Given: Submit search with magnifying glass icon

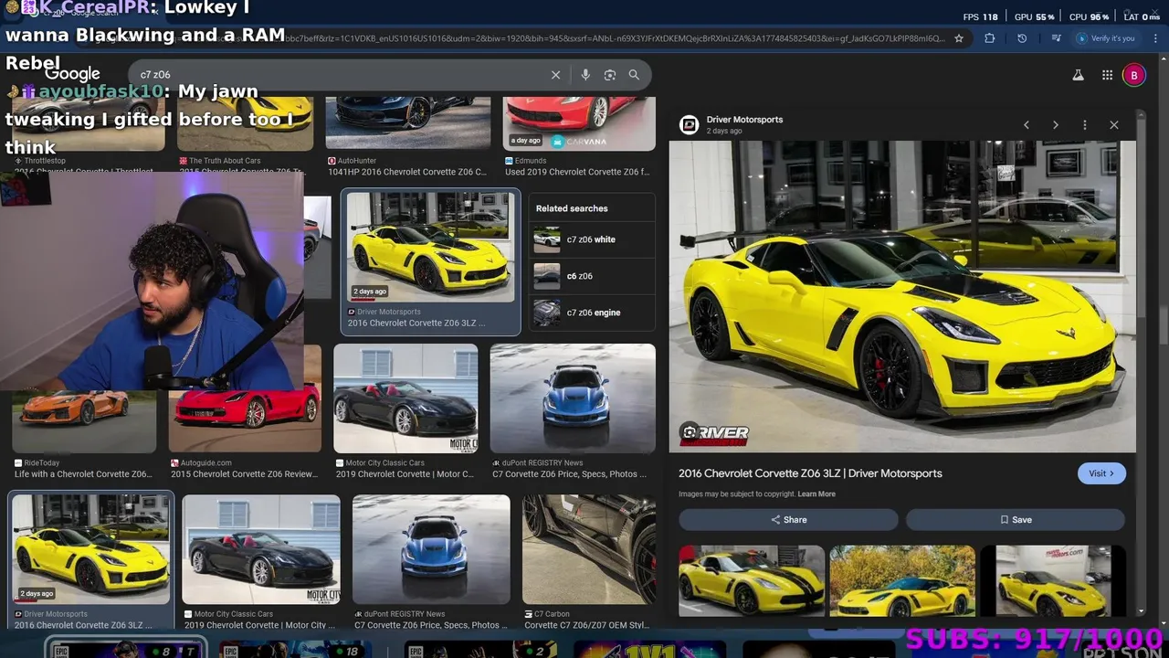Looking at the screenshot, I should (634, 75).
